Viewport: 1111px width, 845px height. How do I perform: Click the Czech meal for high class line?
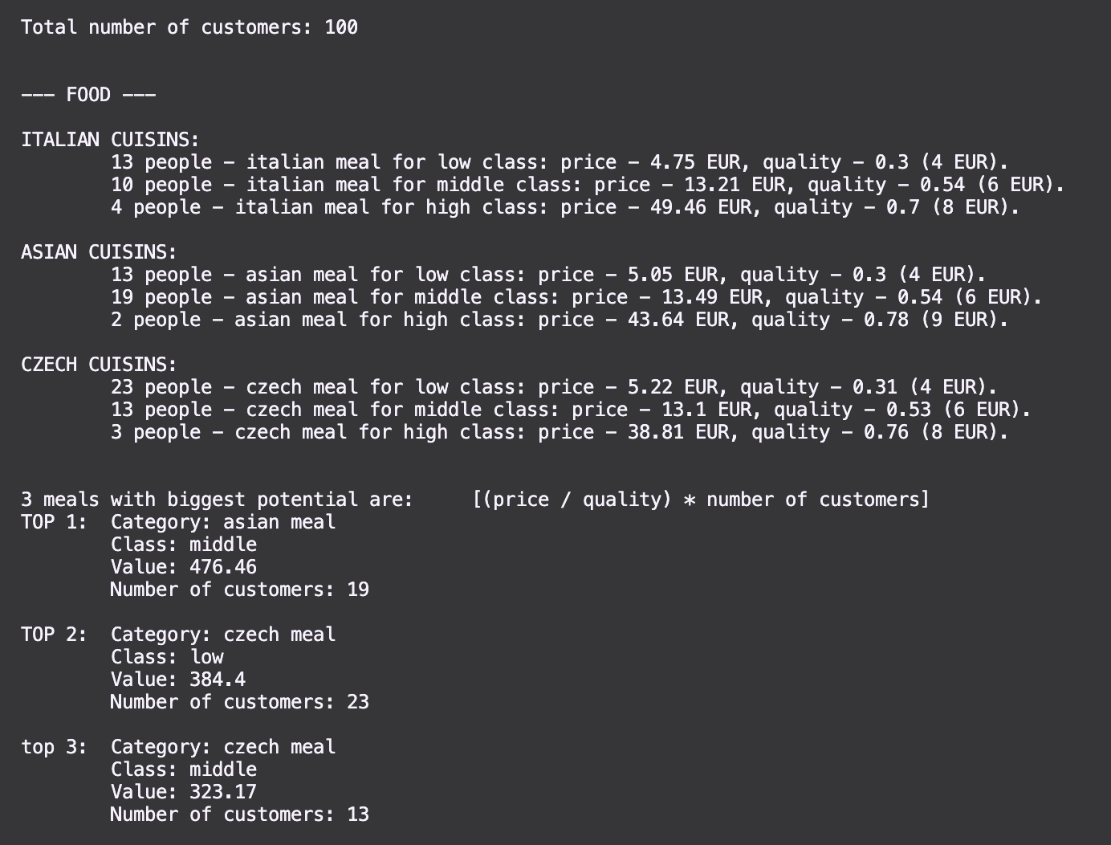(x=559, y=432)
